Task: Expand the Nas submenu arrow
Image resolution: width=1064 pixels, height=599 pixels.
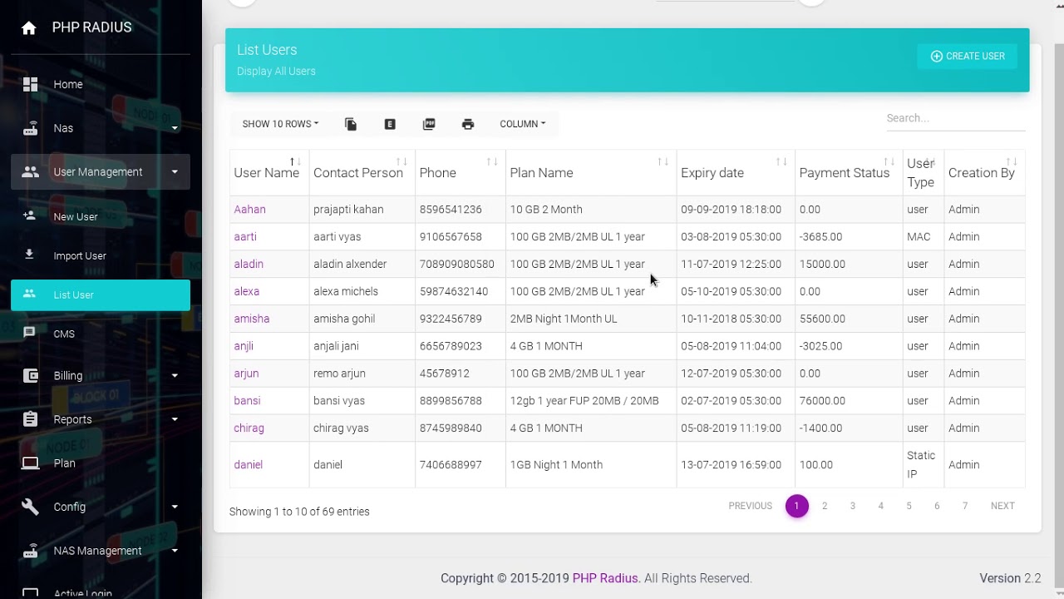Action: click(x=175, y=128)
